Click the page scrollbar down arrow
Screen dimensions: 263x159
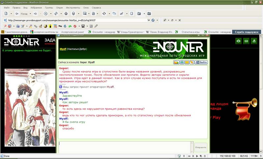[261, 152]
